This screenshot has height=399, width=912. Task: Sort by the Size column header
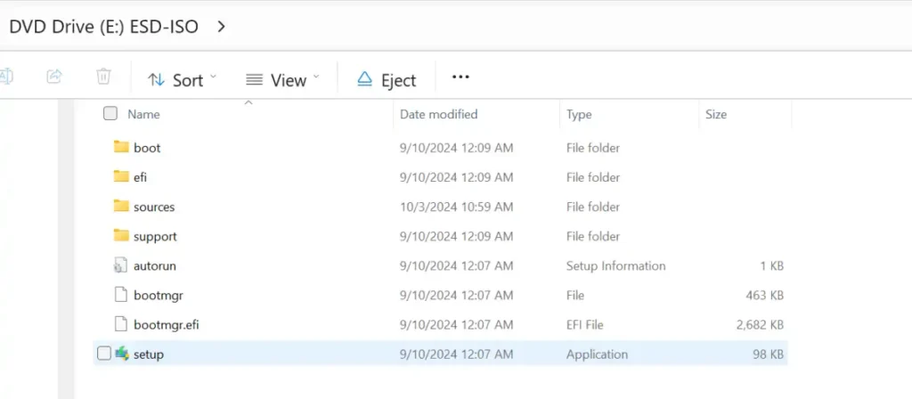(716, 114)
